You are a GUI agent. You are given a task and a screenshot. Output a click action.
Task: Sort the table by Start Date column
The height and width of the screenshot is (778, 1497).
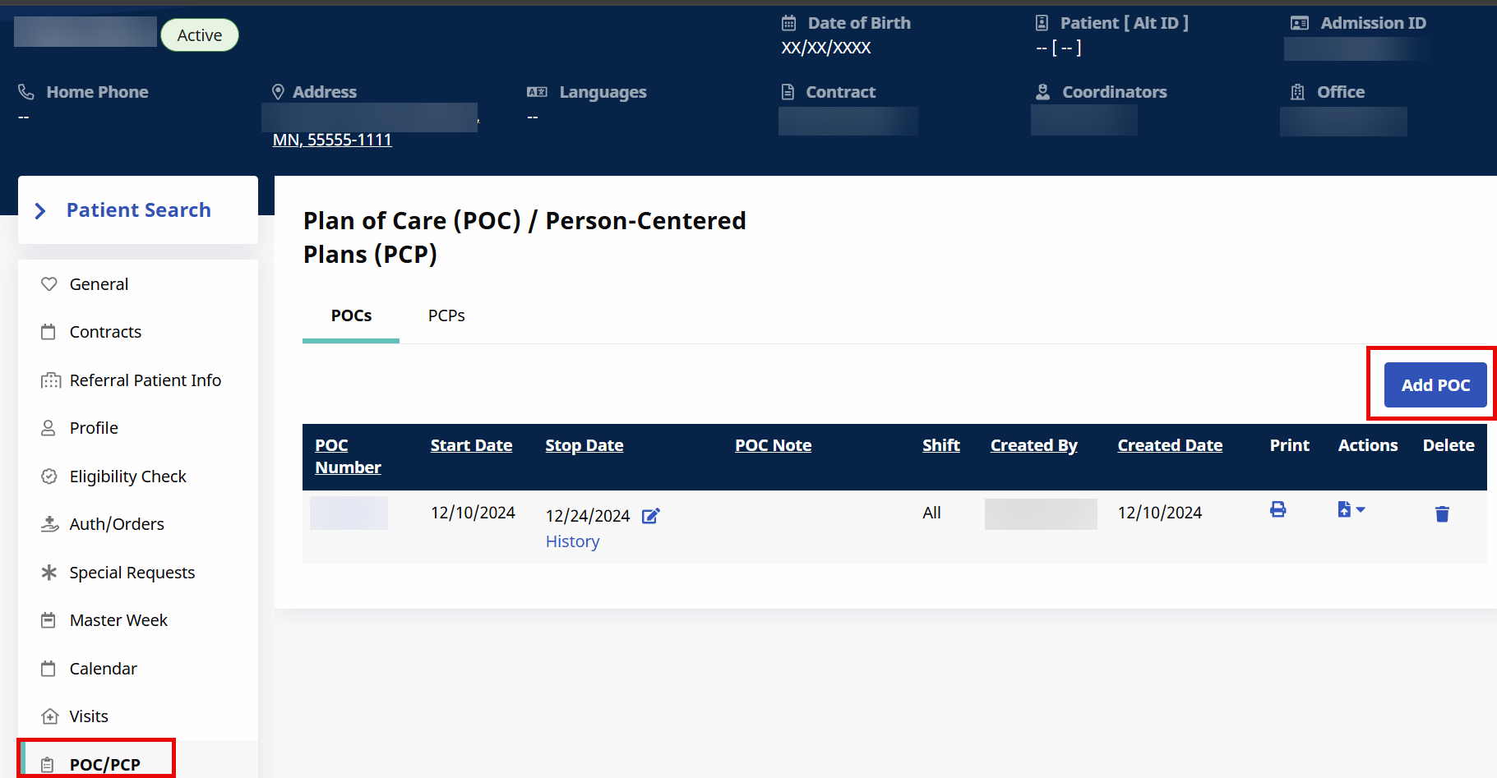(x=471, y=445)
